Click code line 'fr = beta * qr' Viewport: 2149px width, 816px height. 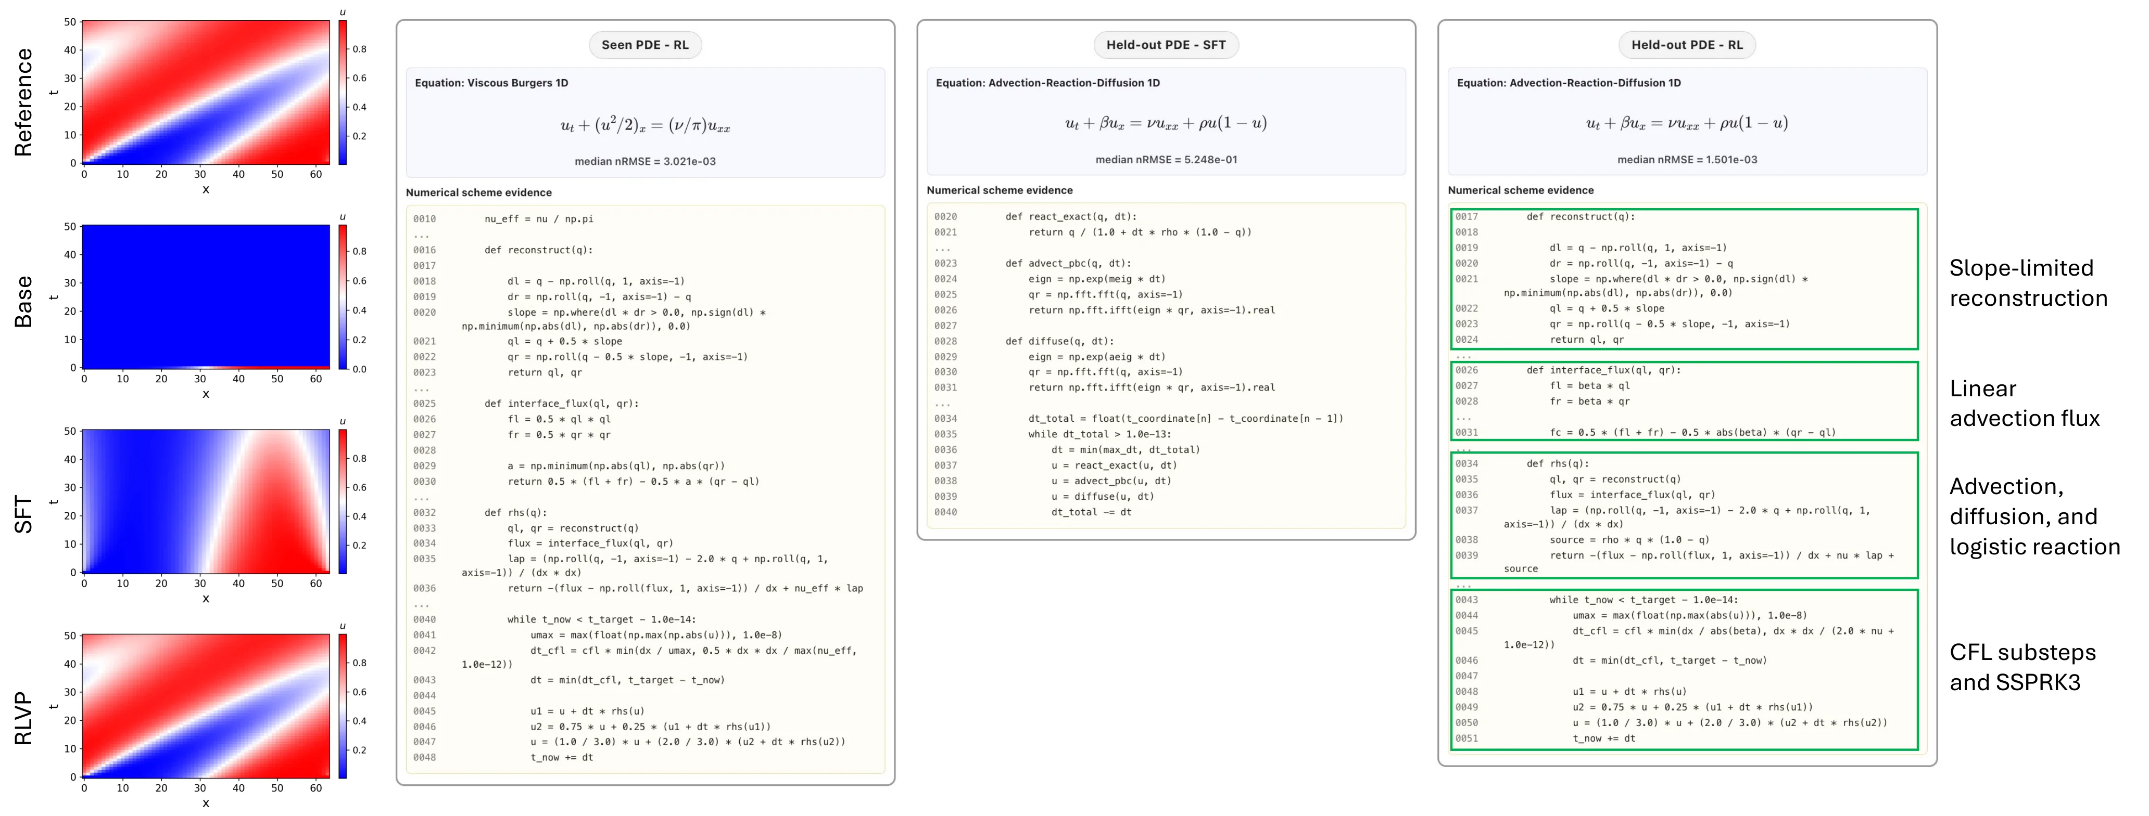click(1589, 401)
